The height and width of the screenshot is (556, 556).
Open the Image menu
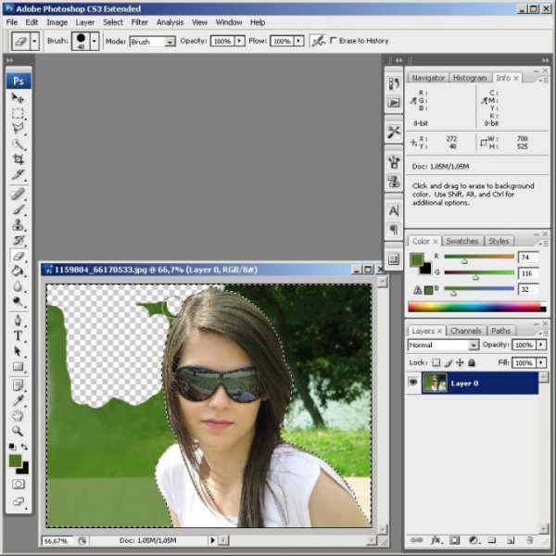tap(57, 22)
